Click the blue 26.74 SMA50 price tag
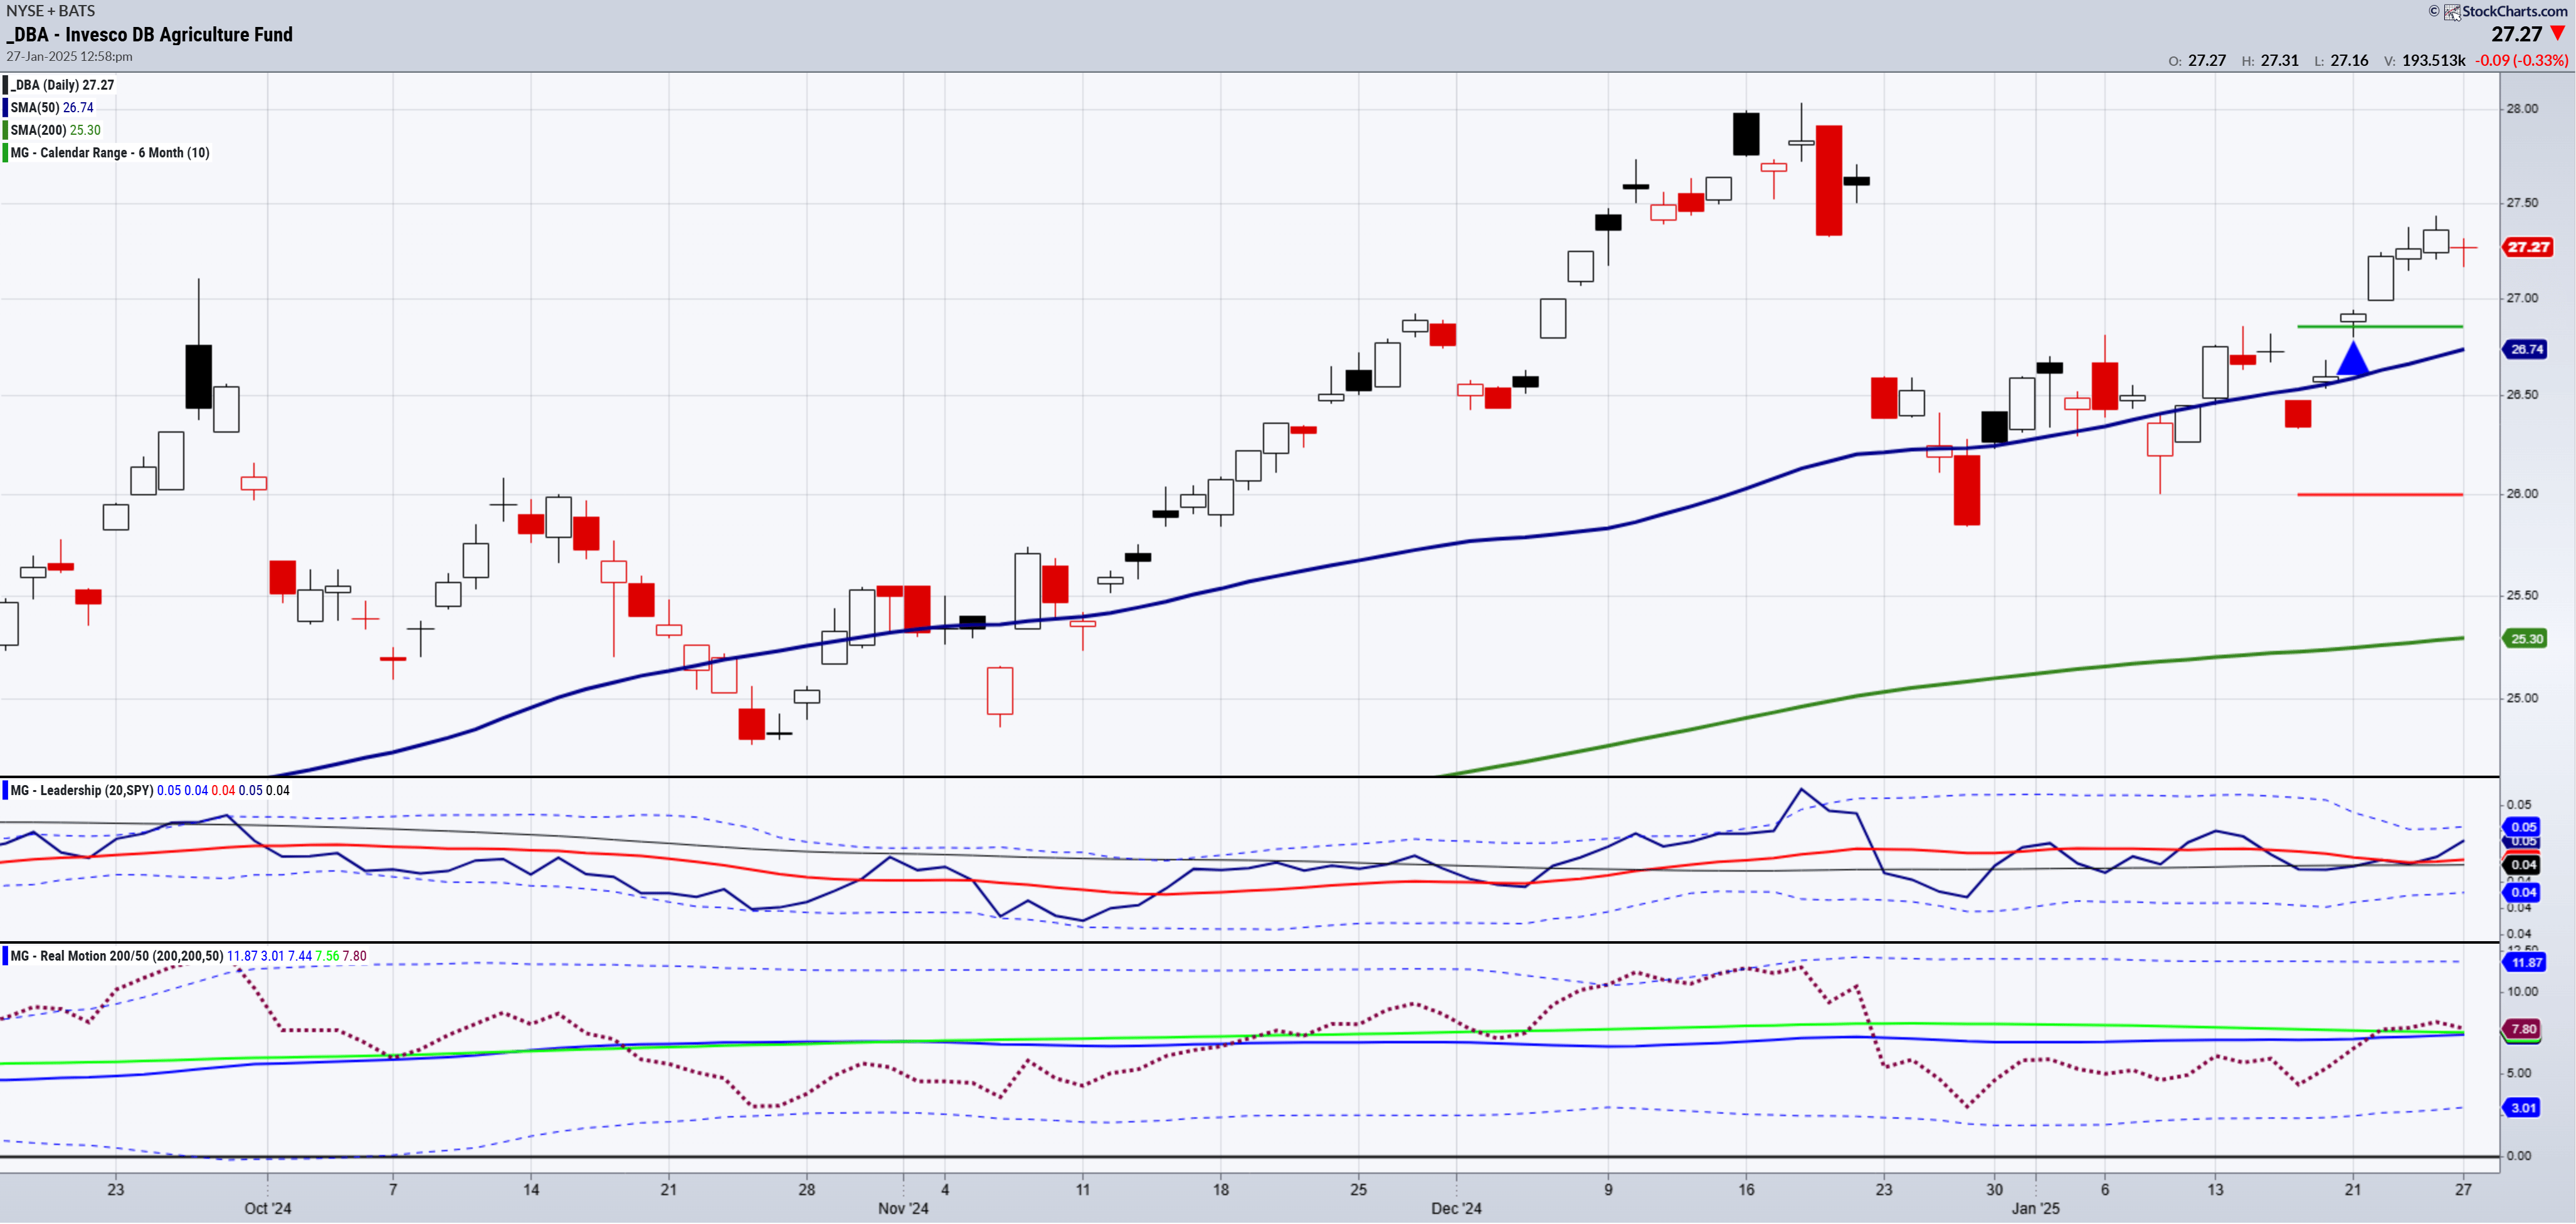 pyautogui.click(x=2526, y=349)
